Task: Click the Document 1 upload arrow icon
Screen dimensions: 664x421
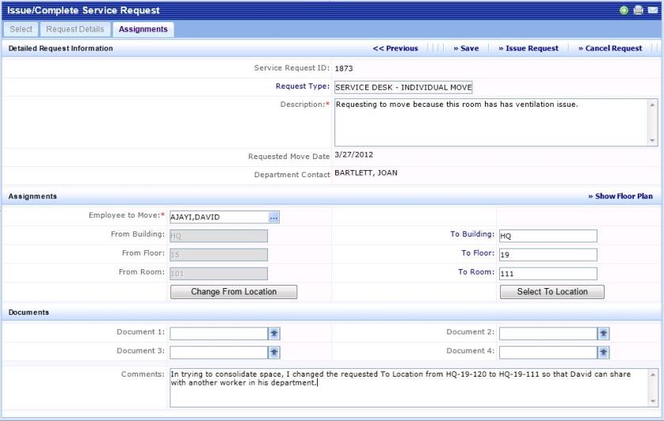Action: (x=274, y=334)
